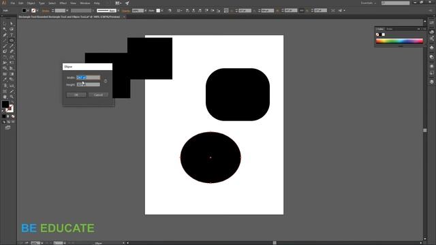
Task: Select the Mesh tool
Action: pos(5,74)
